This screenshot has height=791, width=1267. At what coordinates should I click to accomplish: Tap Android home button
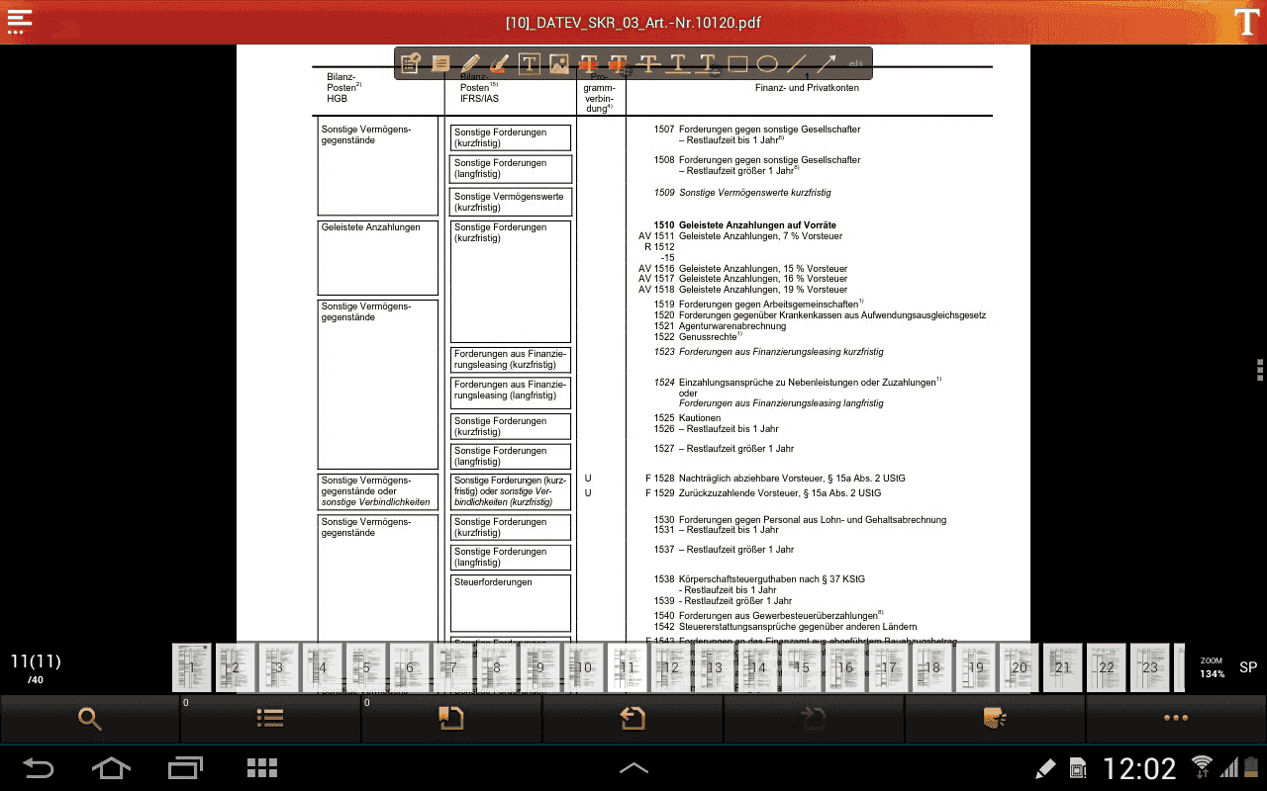111,768
